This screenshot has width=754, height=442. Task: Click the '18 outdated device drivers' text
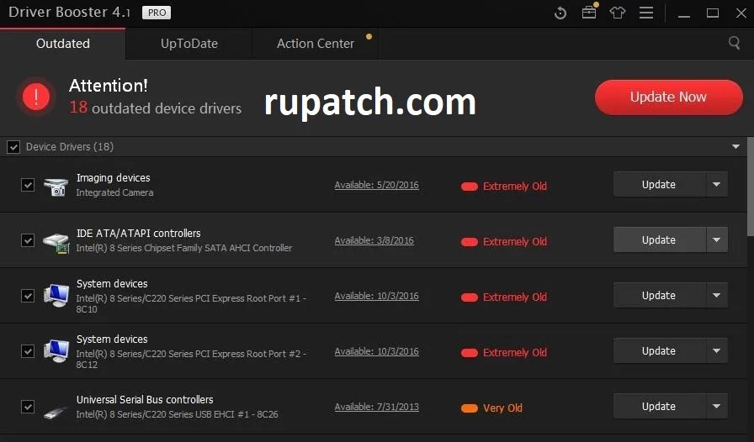tap(156, 108)
